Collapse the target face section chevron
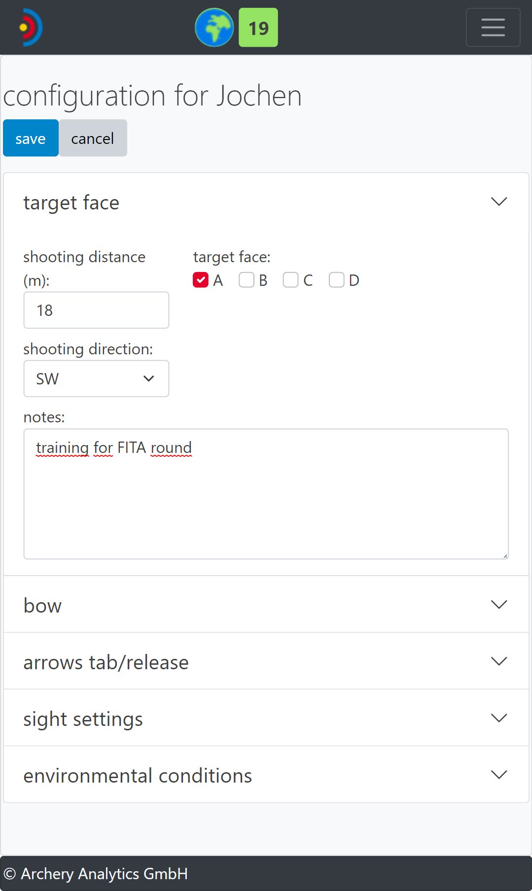The image size is (532, 891). (499, 202)
